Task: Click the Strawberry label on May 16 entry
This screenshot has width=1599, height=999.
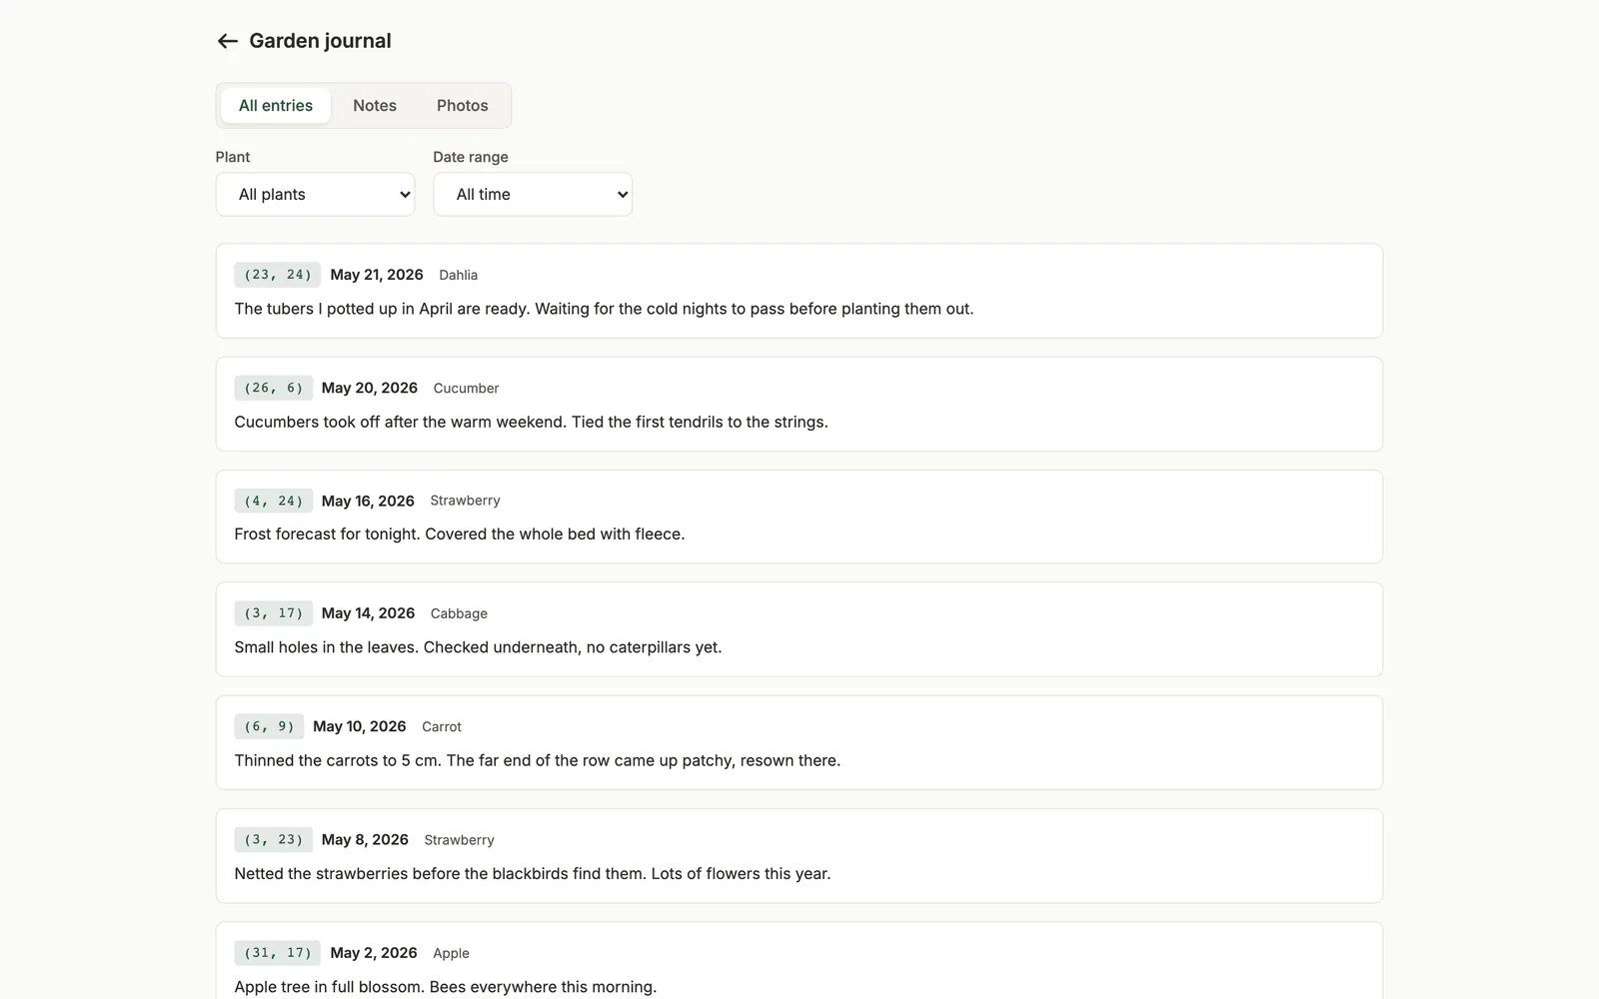Action: pyautogui.click(x=465, y=500)
